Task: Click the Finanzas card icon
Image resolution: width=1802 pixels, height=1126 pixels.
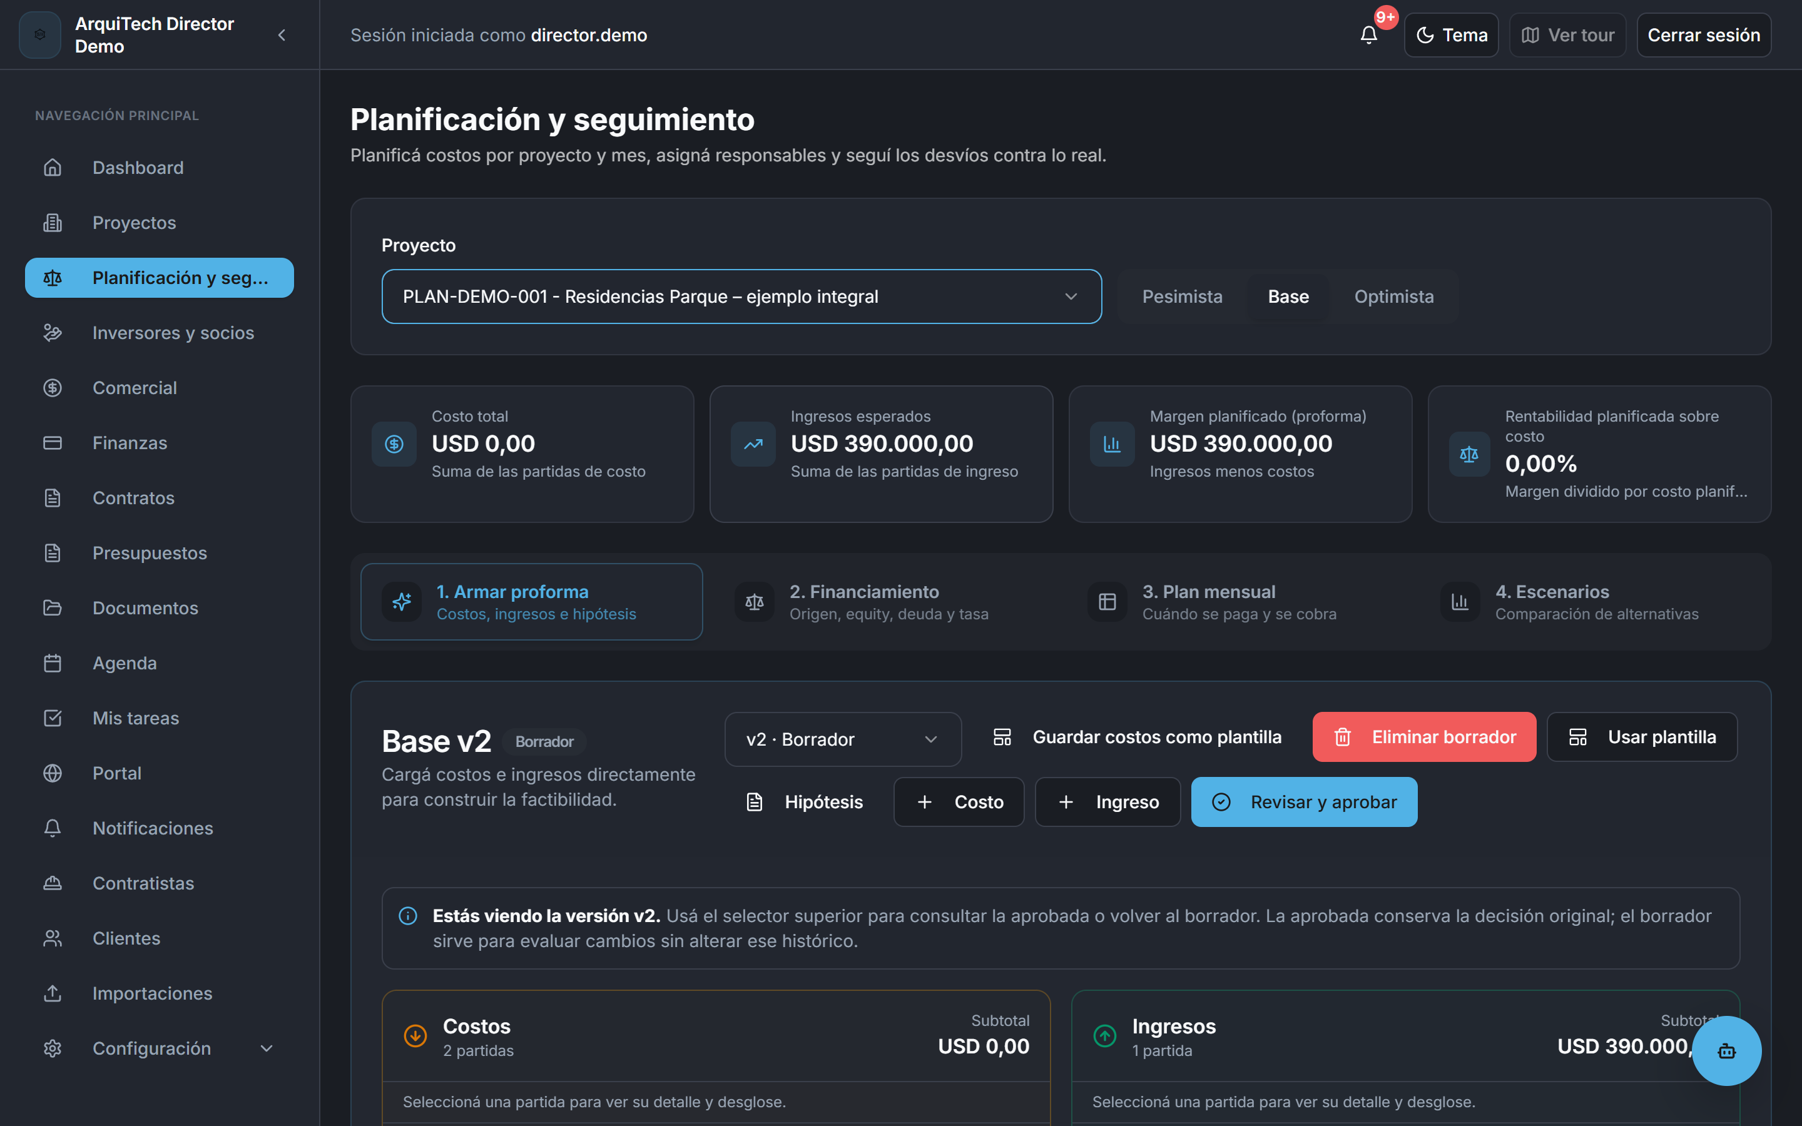Action: coord(52,443)
